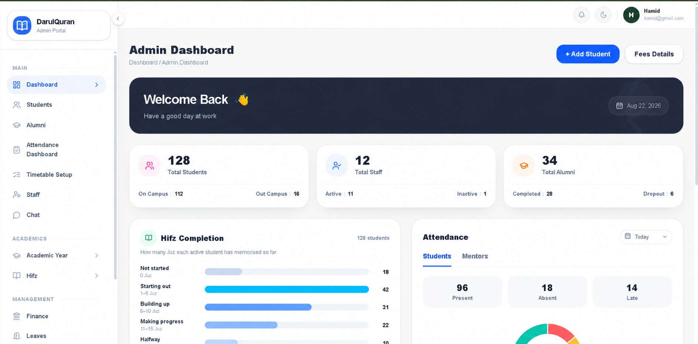Click the Dashboard grid icon in sidebar
Screen dimensions: 698x344
[17, 85]
